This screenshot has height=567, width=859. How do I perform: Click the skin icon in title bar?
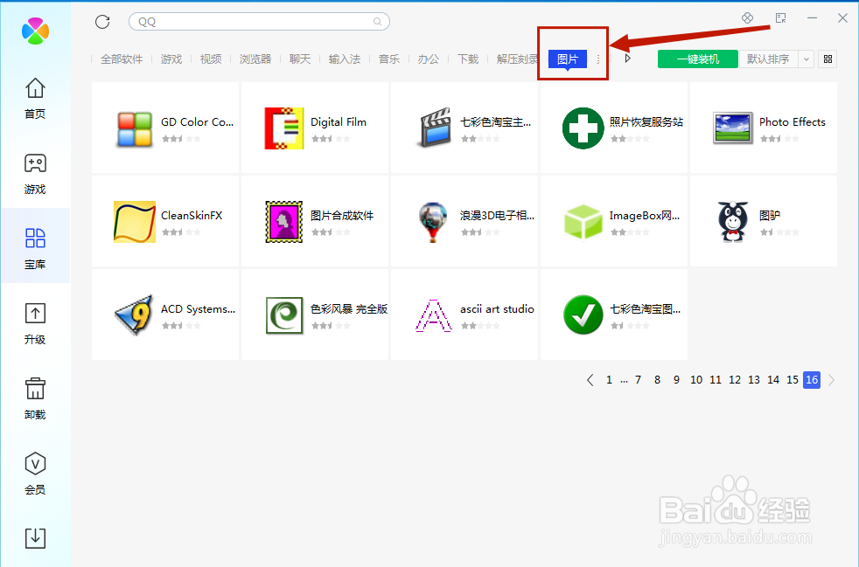[x=747, y=18]
